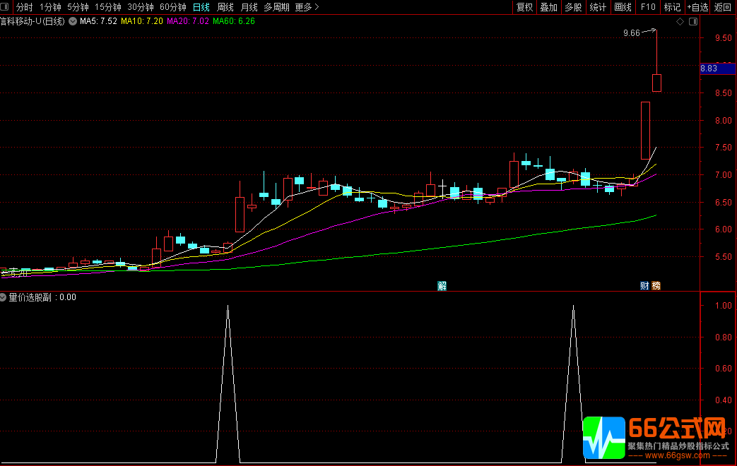Expand the 量价选股副 indicator dropdown
The height and width of the screenshot is (466, 737).
[4, 297]
